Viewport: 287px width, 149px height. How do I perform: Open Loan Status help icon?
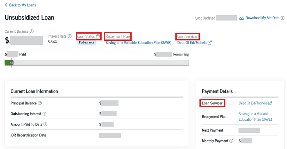pos(98,36)
